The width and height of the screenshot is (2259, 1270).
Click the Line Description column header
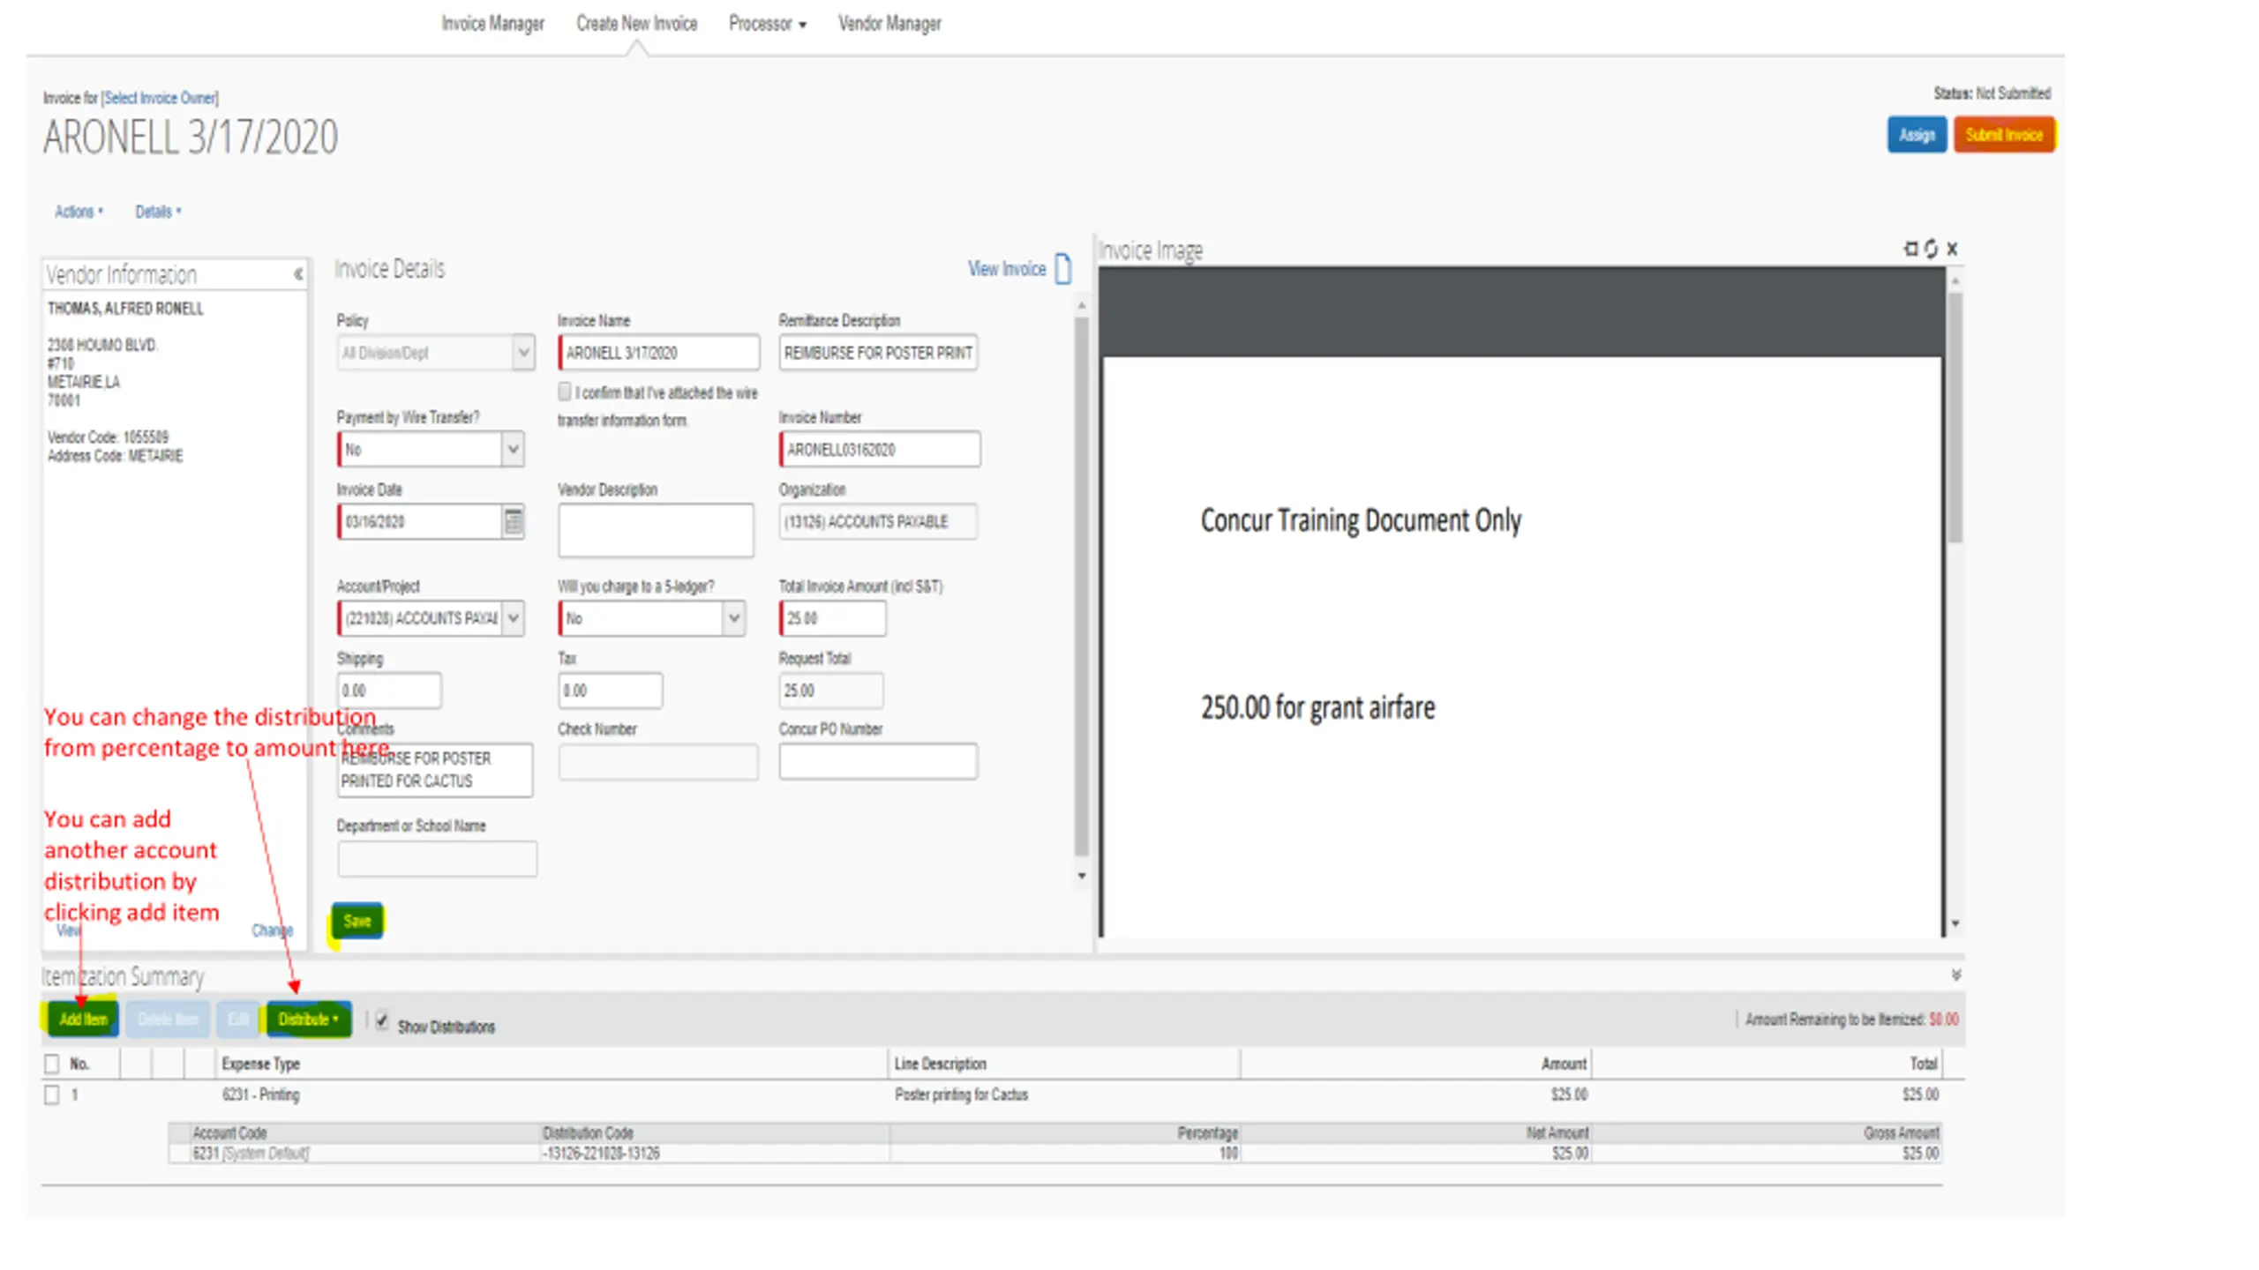click(x=940, y=1064)
